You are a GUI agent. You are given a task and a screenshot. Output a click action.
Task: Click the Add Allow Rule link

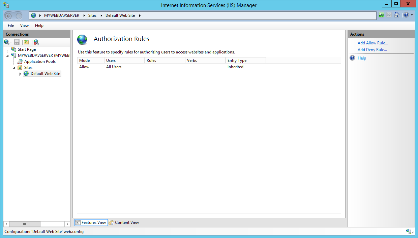(x=373, y=43)
